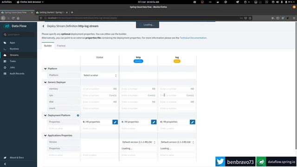Click Global memory number field
This screenshot has width=297, height=167.
100,89
